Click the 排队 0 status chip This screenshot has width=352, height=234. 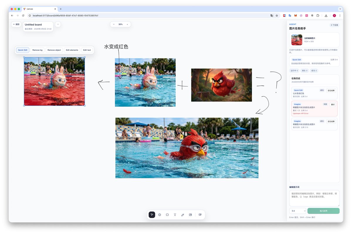coord(305,70)
